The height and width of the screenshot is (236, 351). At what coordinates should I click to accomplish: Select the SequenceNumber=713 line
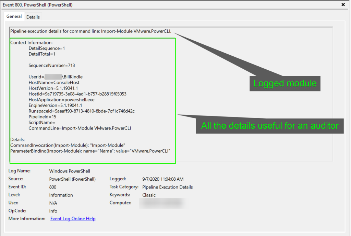[52, 65]
